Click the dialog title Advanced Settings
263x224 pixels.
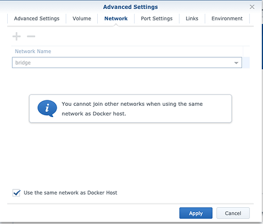point(131,7)
